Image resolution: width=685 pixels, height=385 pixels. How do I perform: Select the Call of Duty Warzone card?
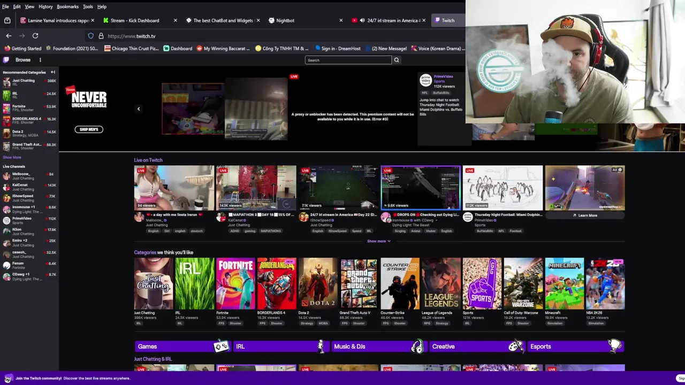tap(523, 283)
